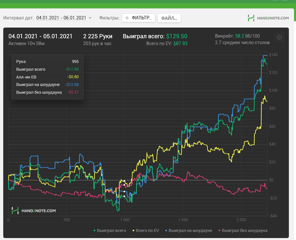Viewport: 296px width, 240px height.
Task: Click the plus icon on the filter button
Action: pos(127,18)
